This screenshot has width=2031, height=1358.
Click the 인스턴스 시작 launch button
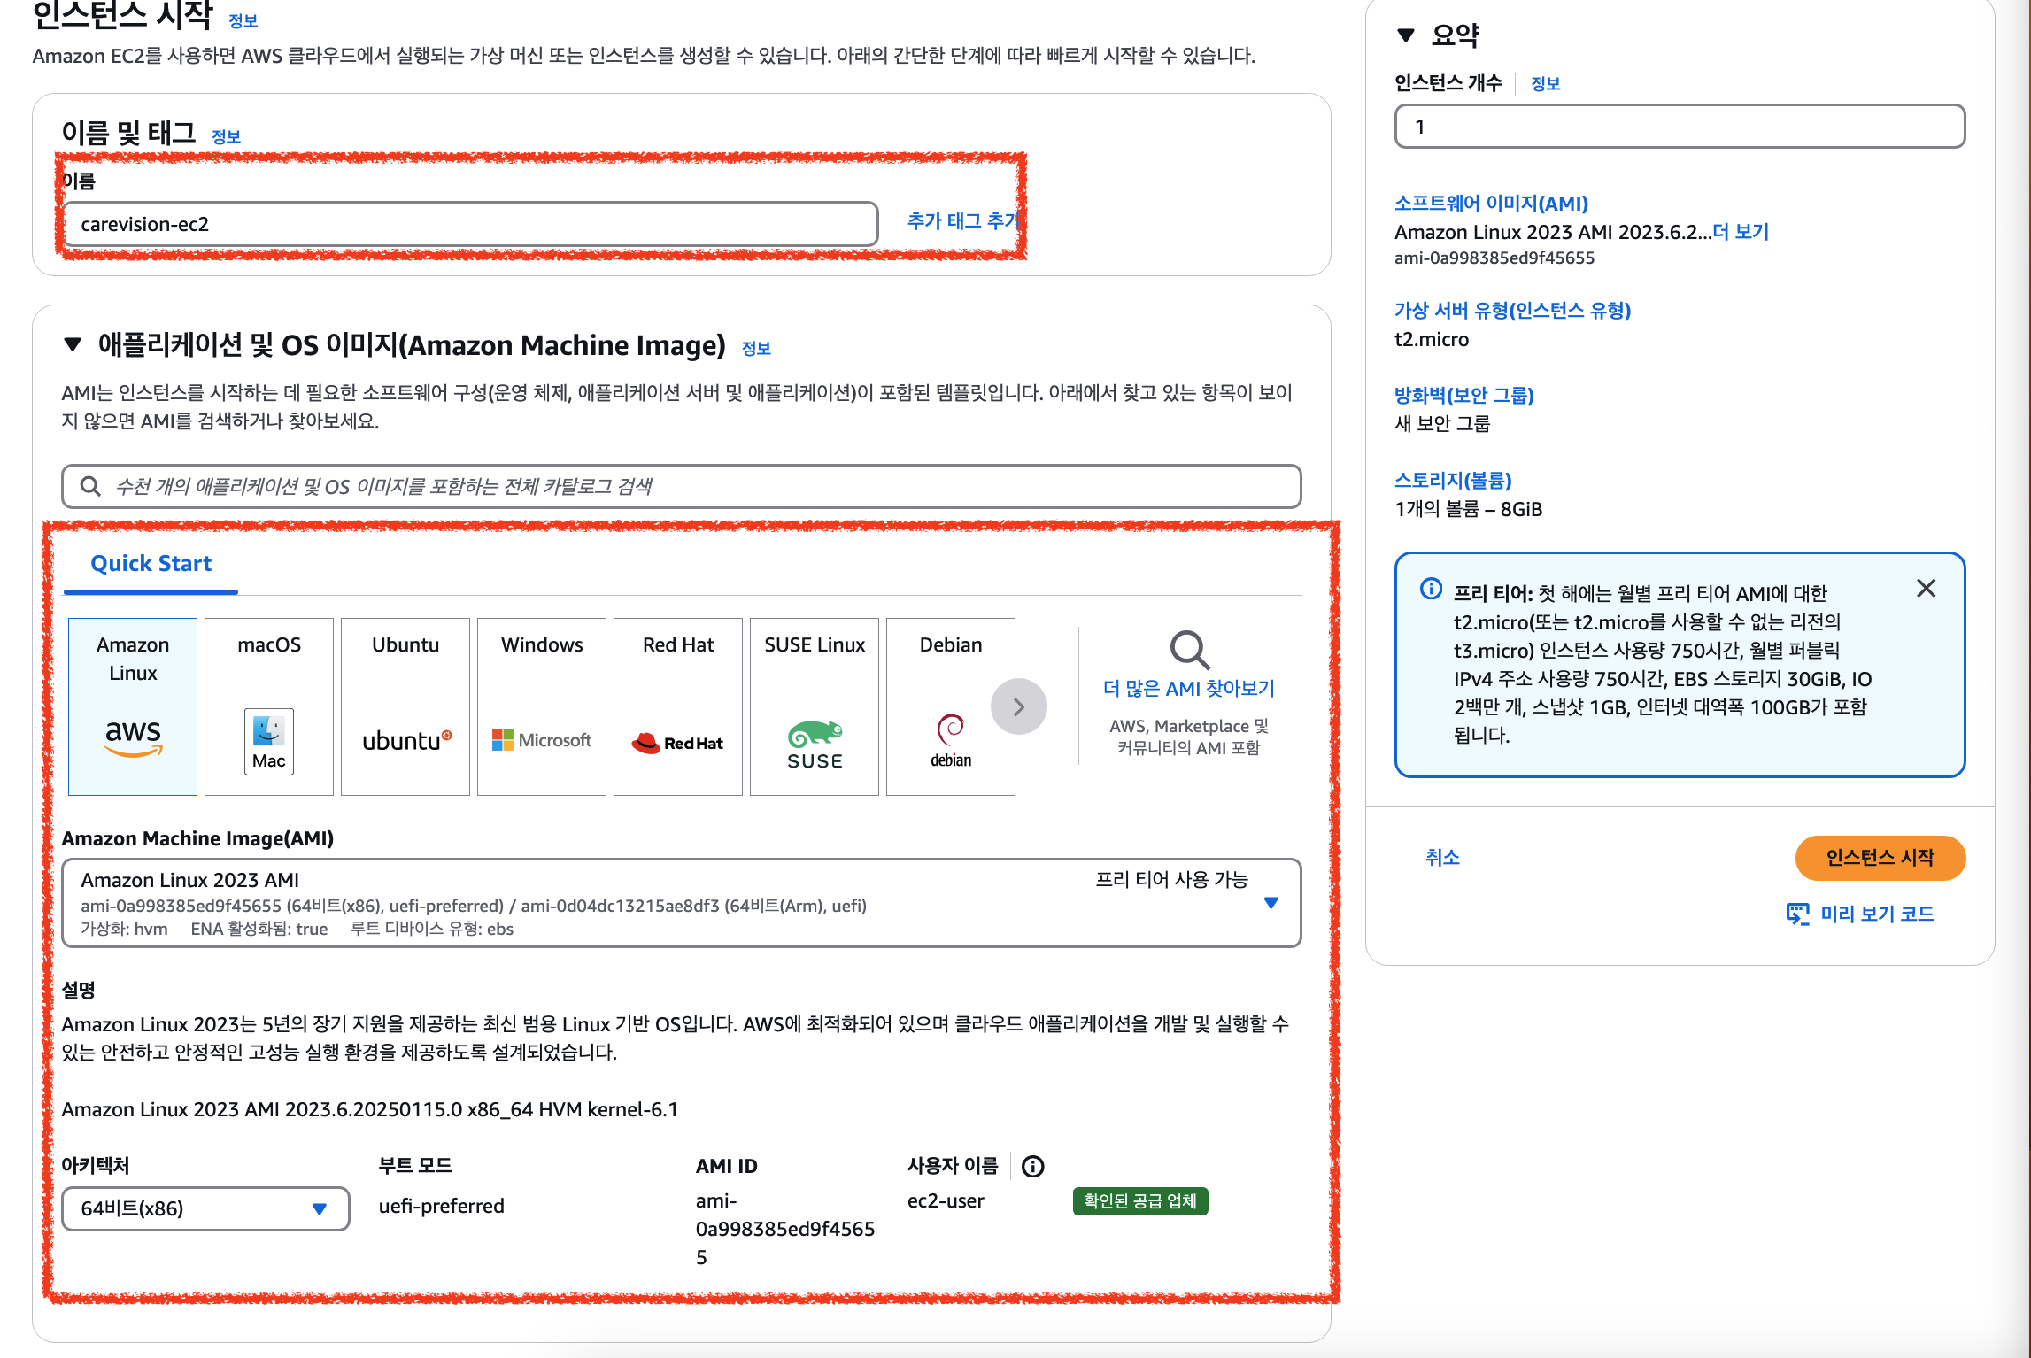pyautogui.click(x=1880, y=858)
